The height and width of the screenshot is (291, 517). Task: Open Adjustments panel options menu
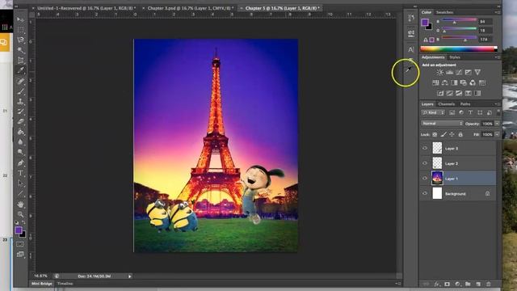[x=497, y=57]
